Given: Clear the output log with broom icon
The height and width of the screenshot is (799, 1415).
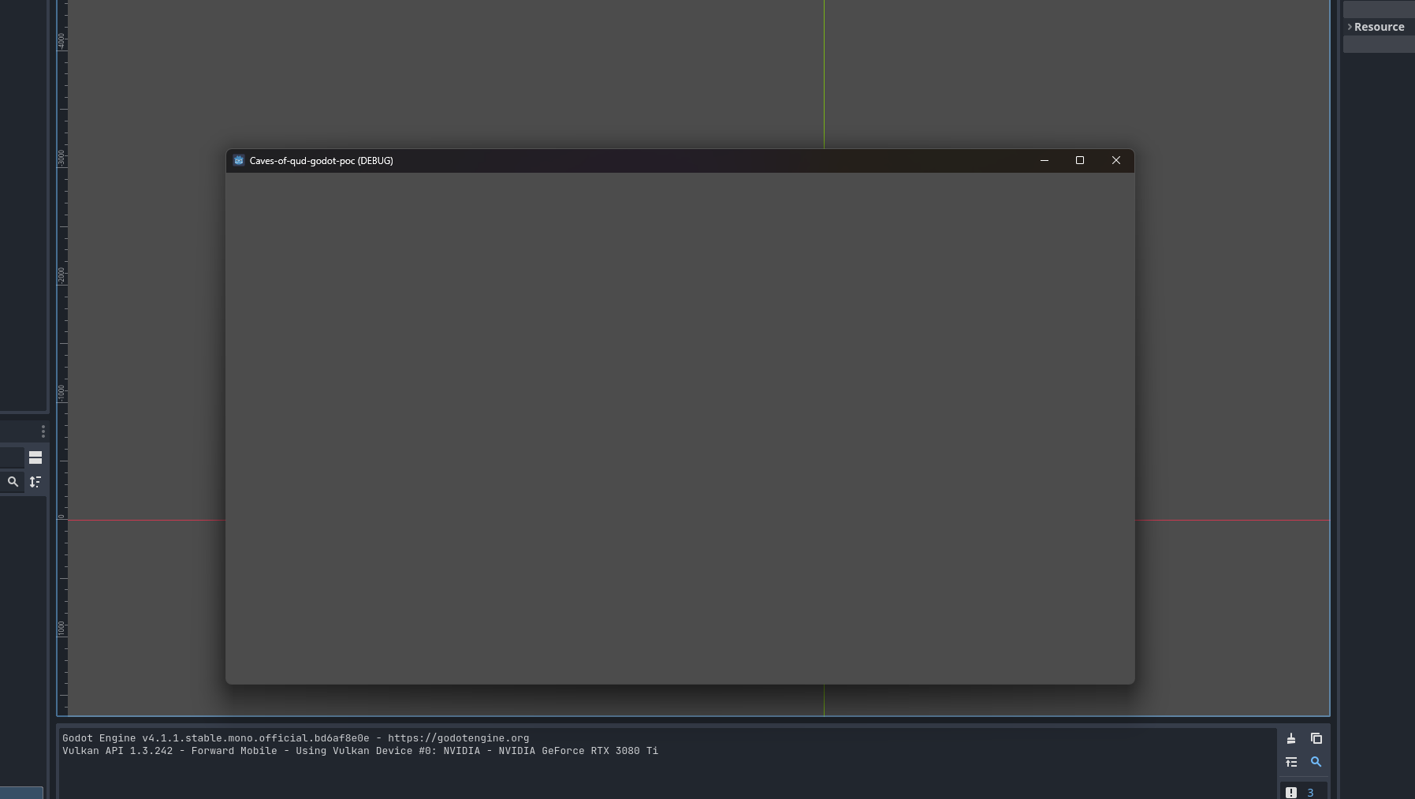Looking at the screenshot, I should pyautogui.click(x=1291, y=739).
